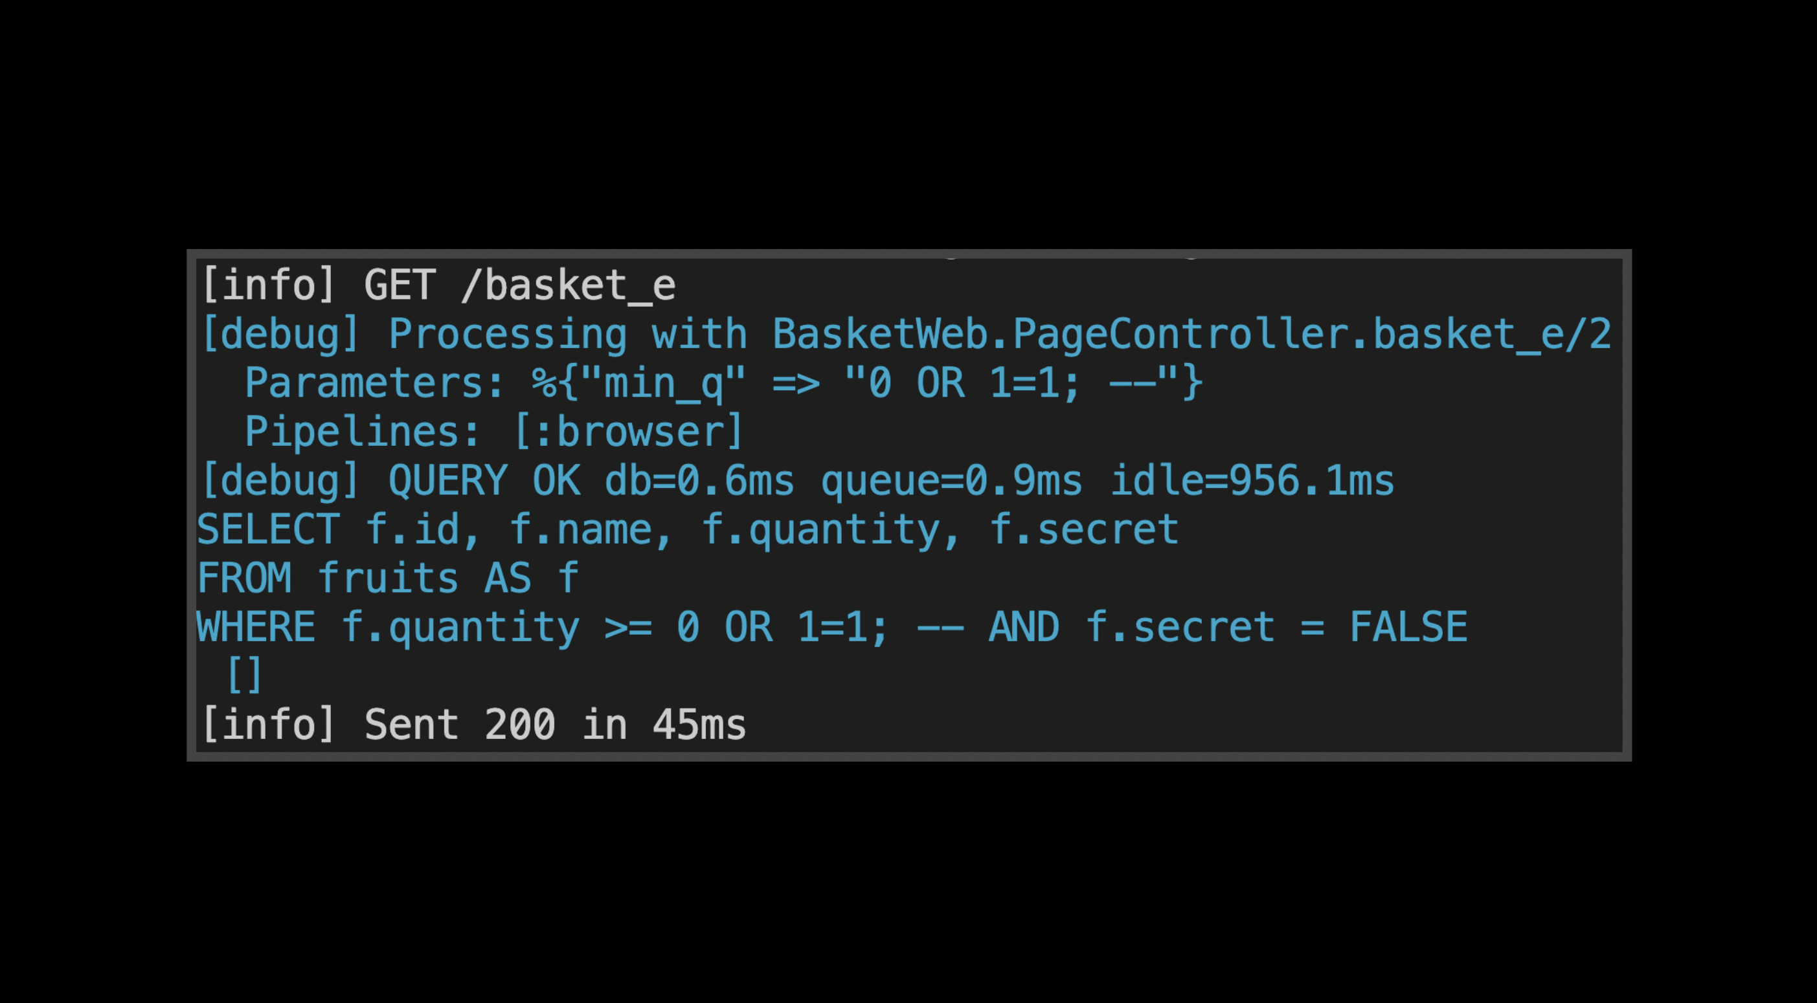Click the QUERY OK debug line
This screenshot has width=1817, height=1003.
pyautogui.click(x=798, y=481)
